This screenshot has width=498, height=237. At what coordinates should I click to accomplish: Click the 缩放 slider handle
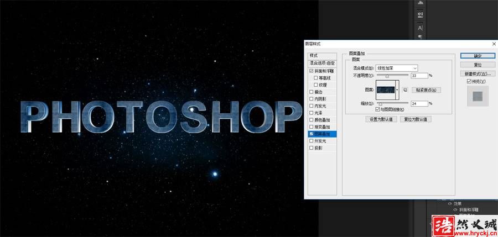[x=381, y=104]
